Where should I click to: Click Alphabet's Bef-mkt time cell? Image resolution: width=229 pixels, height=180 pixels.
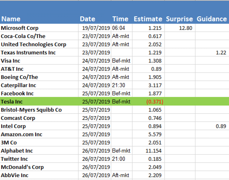[x=121, y=151]
